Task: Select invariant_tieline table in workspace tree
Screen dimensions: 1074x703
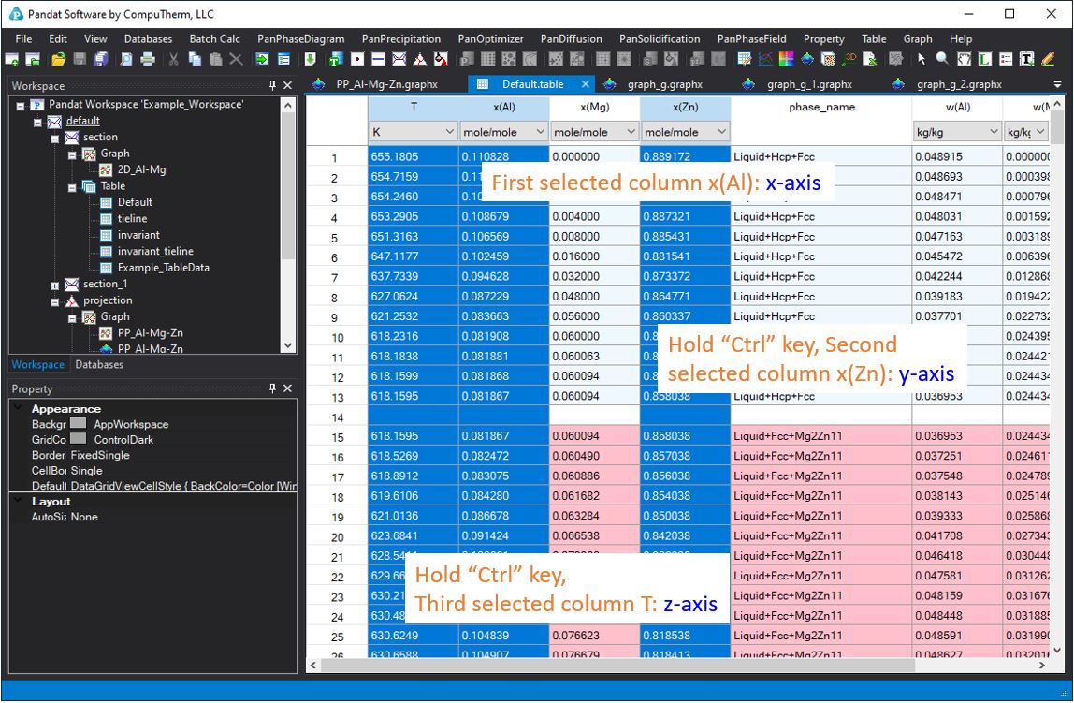Action: coord(155,251)
